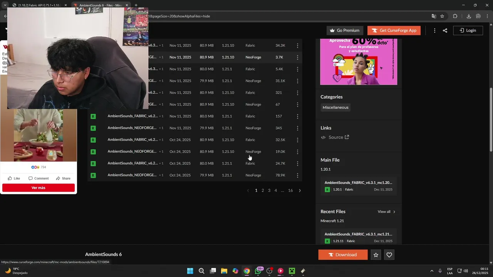The width and height of the screenshot is (493, 277).
Task: Click Like on the side ad post
Action: (x=14, y=179)
